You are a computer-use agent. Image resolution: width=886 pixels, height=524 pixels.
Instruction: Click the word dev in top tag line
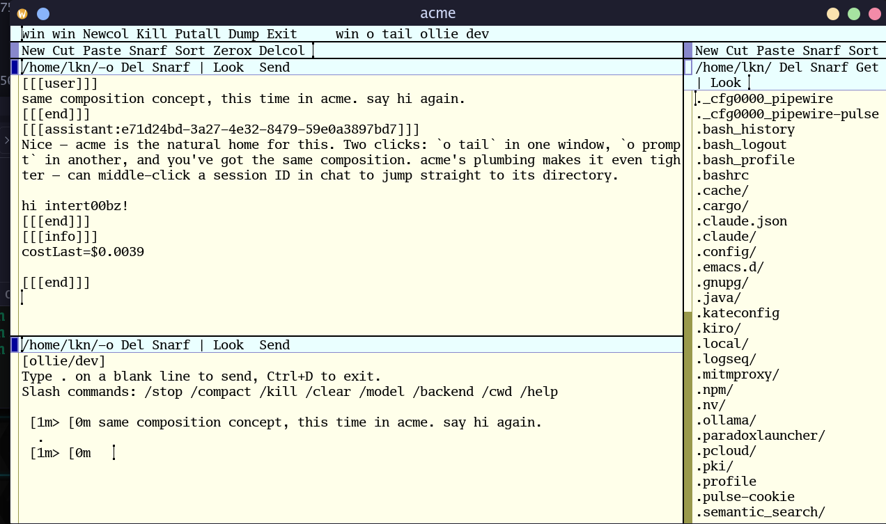477,34
